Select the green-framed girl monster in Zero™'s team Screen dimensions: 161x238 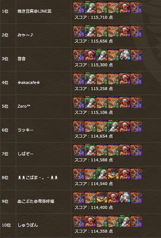(x=90, y=103)
